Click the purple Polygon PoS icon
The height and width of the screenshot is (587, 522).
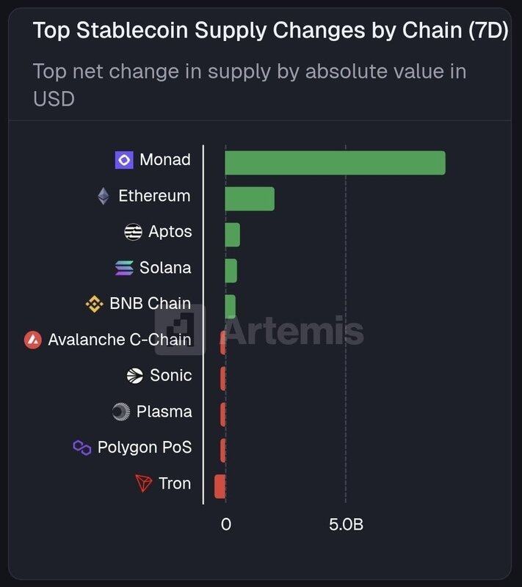81,448
